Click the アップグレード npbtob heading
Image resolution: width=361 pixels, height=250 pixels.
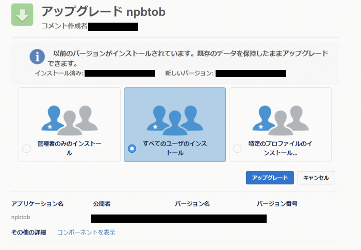click(103, 11)
